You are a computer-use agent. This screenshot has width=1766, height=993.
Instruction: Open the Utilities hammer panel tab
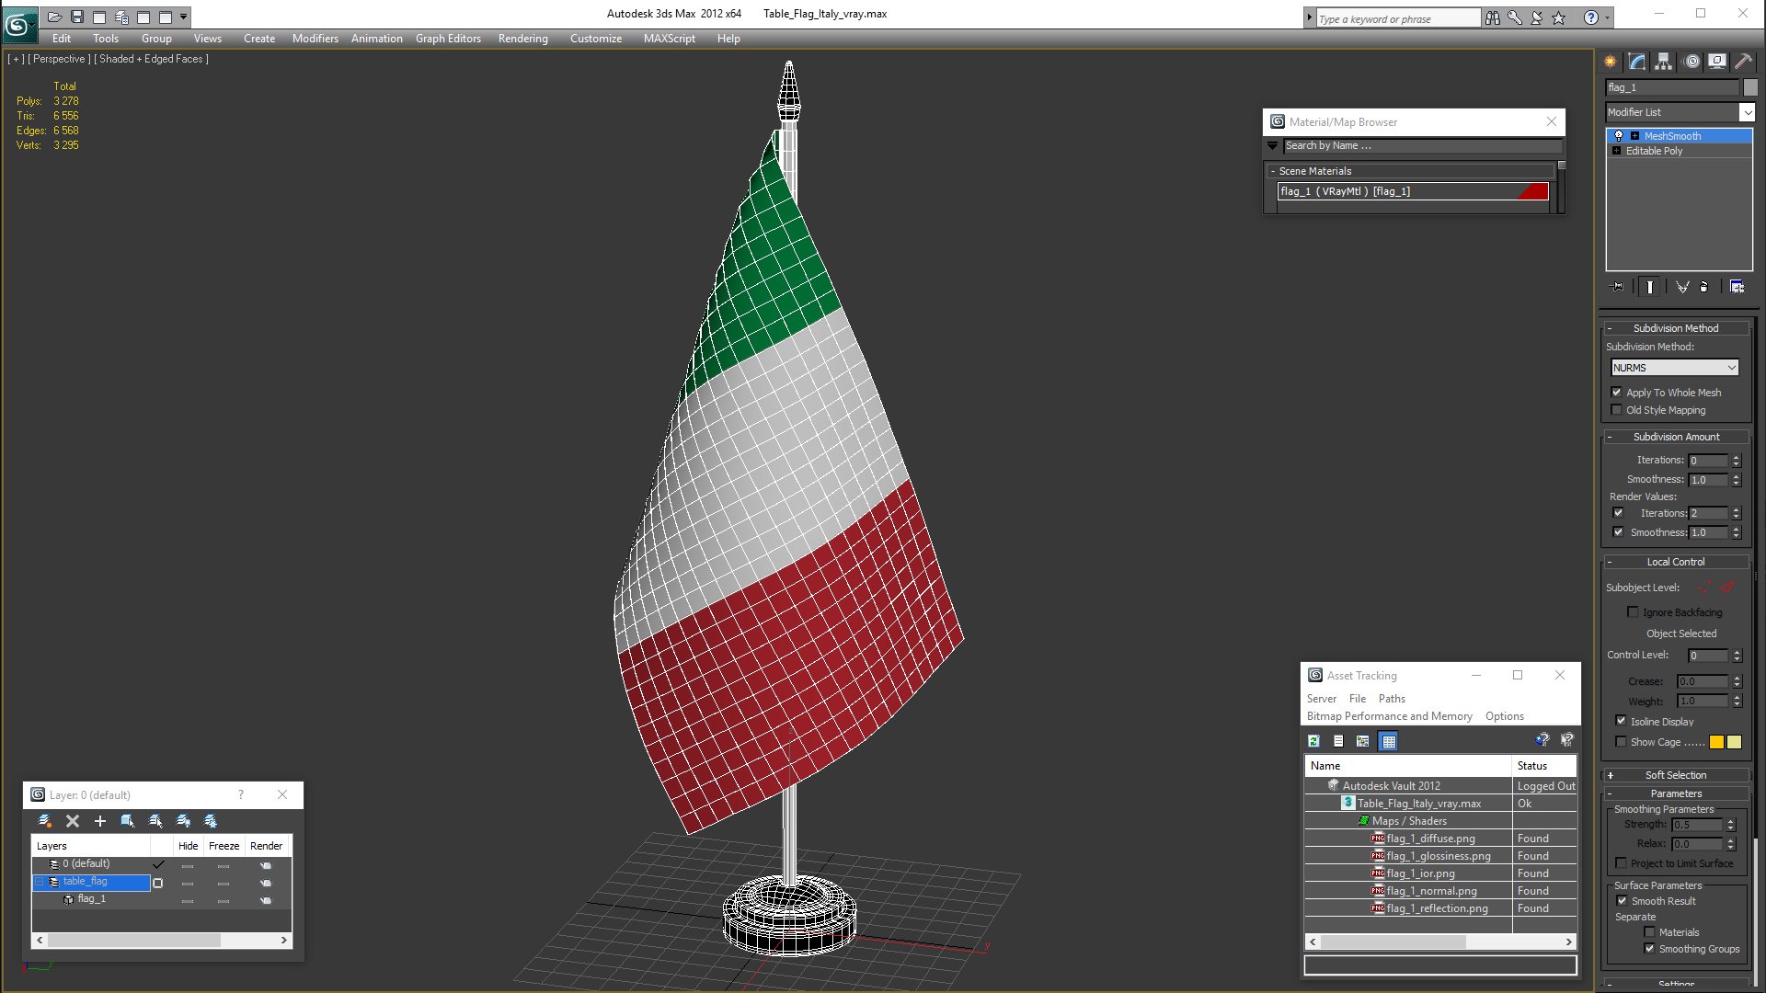click(x=1743, y=62)
